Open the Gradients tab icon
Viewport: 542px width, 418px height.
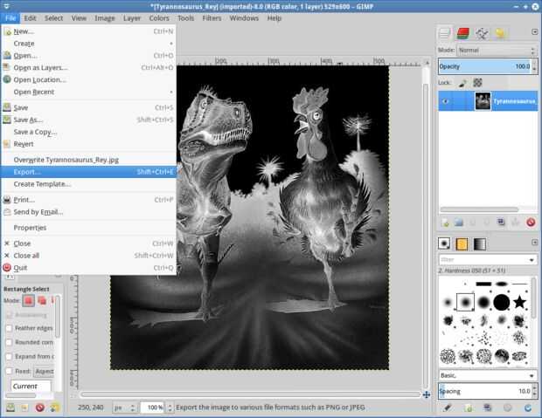(479, 244)
